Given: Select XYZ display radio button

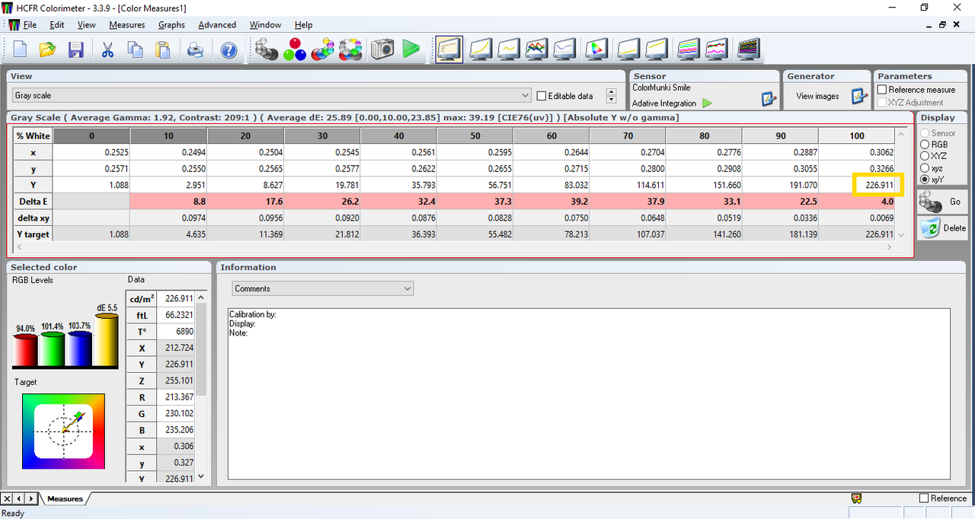Looking at the screenshot, I should click(925, 156).
